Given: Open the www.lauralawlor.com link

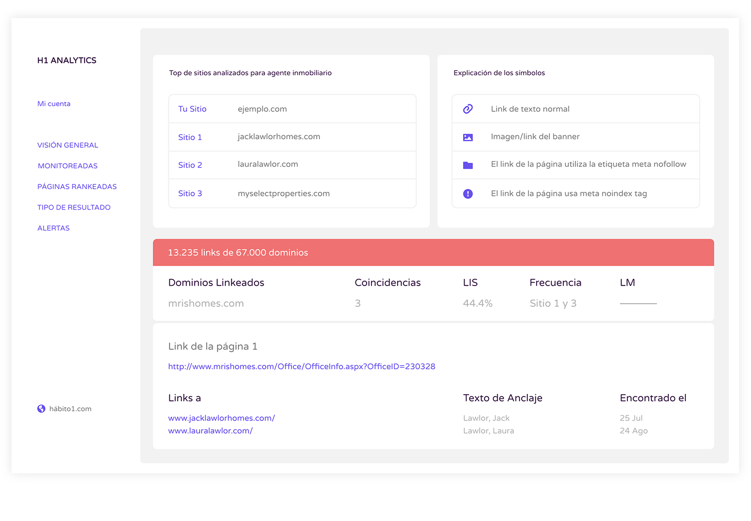Looking at the screenshot, I should pos(210,431).
